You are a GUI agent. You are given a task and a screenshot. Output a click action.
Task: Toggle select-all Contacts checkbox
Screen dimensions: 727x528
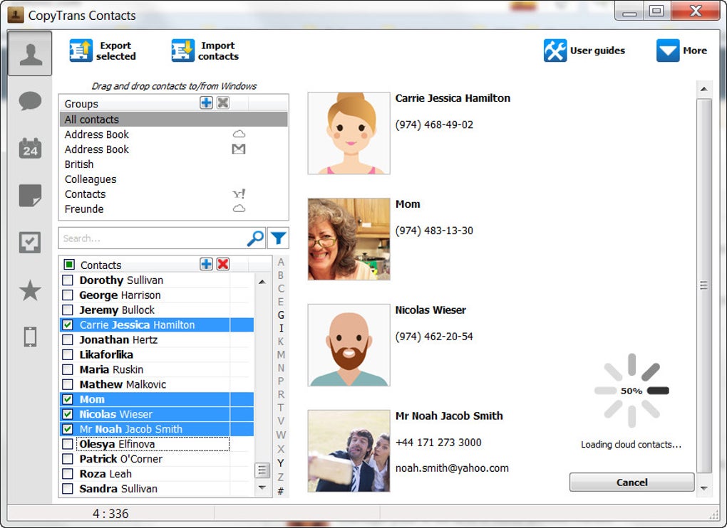(69, 265)
